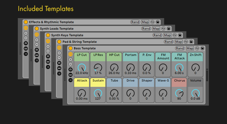Enable Map mode in Pad & String Template
The height and width of the screenshot is (124, 227).
pyautogui.click(x=179, y=42)
